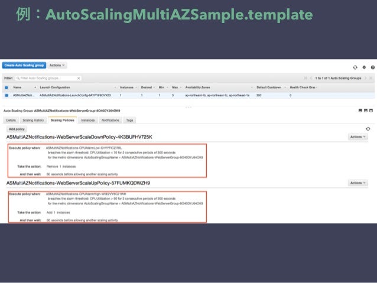The height and width of the screenshot is (283, 377).
Task: Toggle the select-all header checkbox
Action: tap(6, 87)
